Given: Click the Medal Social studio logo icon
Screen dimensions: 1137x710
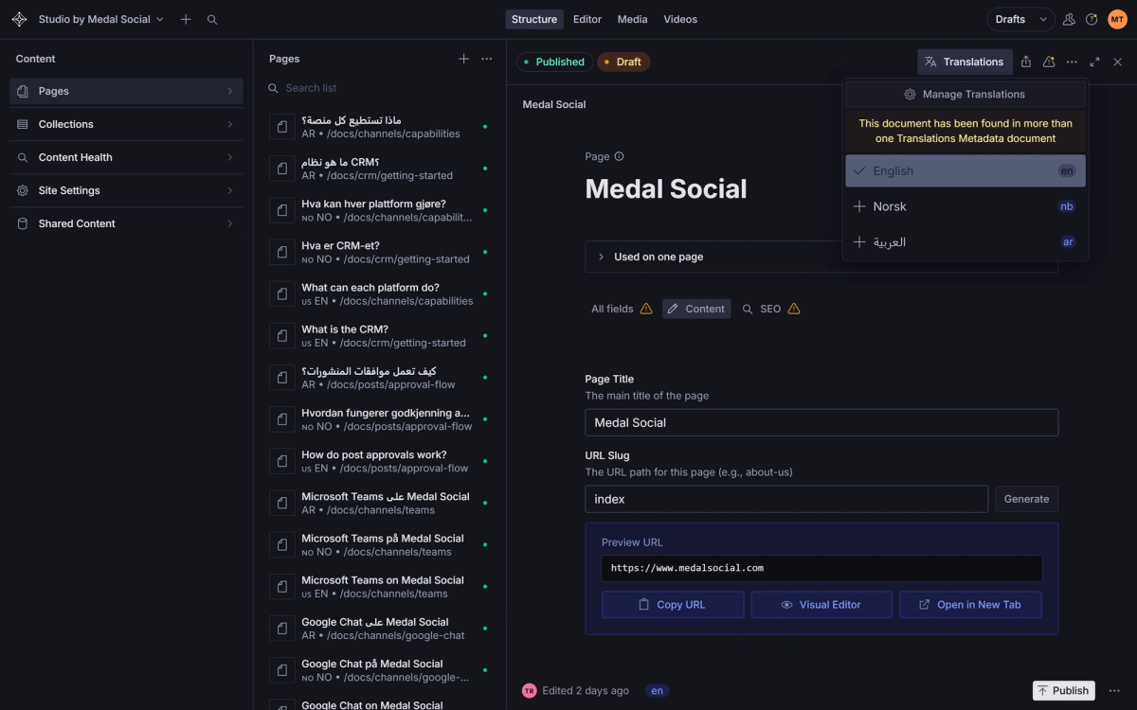Looking at the screenshot, I should (x=19, y=19).
